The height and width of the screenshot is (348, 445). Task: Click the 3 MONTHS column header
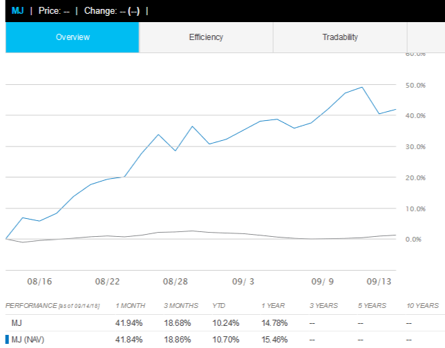click(179, 305)
